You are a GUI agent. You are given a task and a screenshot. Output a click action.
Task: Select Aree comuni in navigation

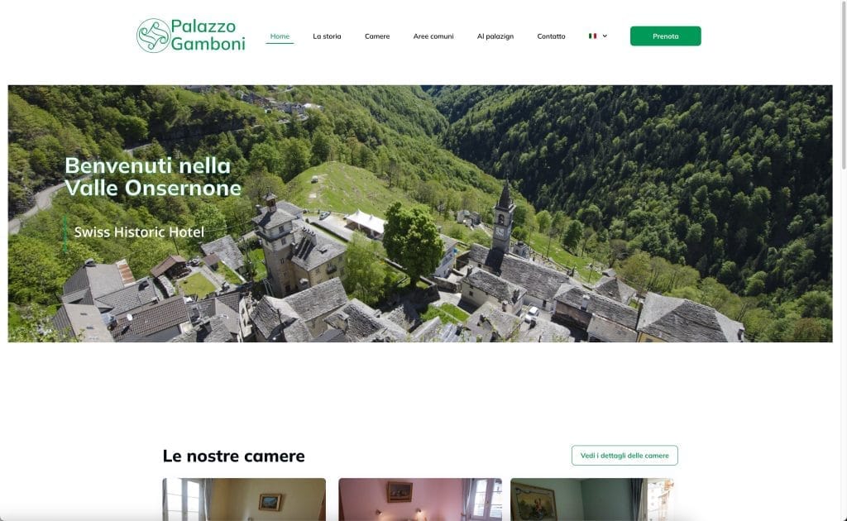pos(433,36)
